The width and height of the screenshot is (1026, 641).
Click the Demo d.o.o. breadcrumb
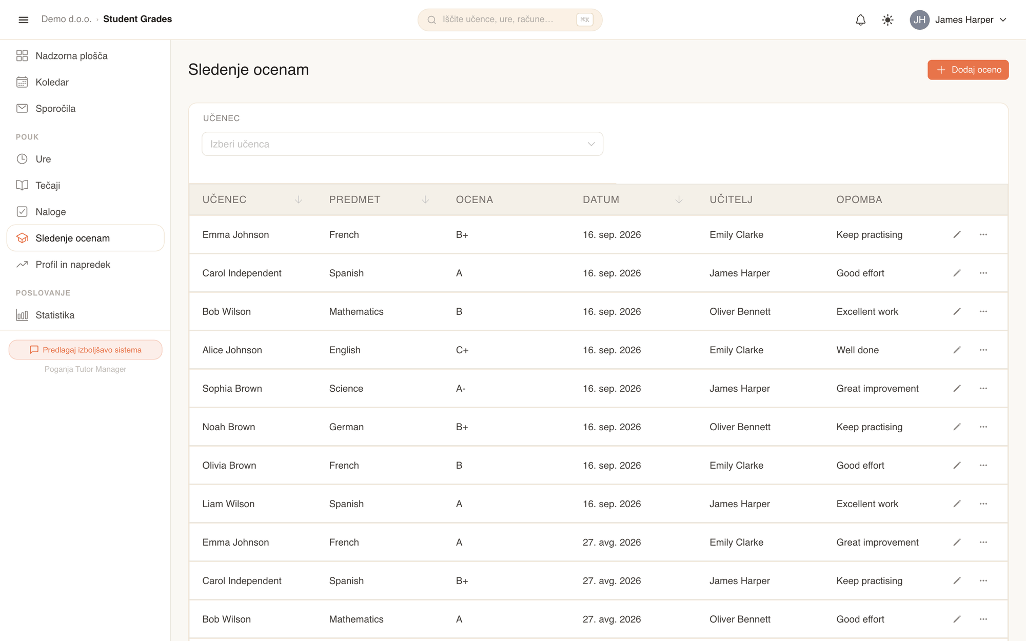coord(66,19)
